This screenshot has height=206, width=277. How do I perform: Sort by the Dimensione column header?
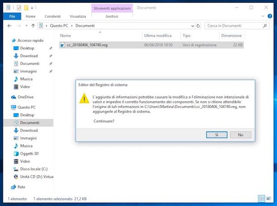click(232, 36)
